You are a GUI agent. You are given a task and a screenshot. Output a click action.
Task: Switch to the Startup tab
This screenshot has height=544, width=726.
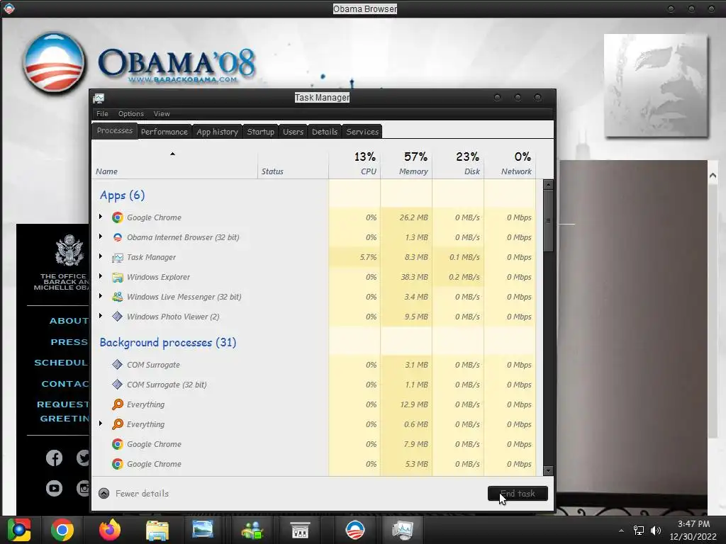tap(261, 132)
